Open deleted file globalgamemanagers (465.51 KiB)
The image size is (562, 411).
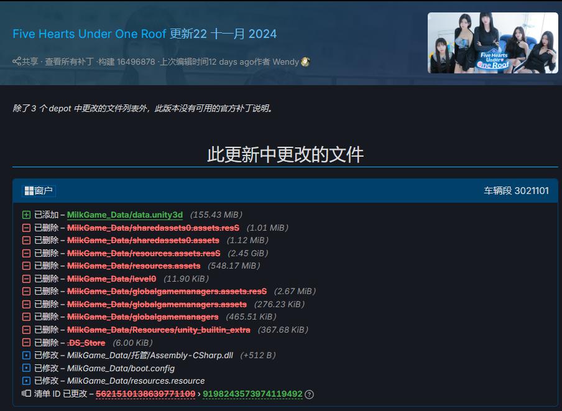point(142,316)
